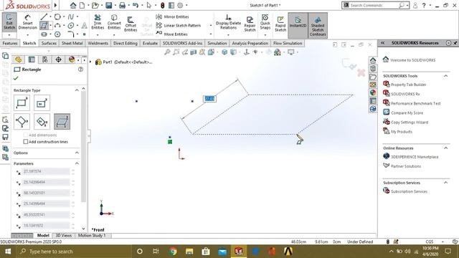The width and height of the screenshot is (459, 258).
Task: Switch to the Evaluate tab
Action: click(150, 43)
